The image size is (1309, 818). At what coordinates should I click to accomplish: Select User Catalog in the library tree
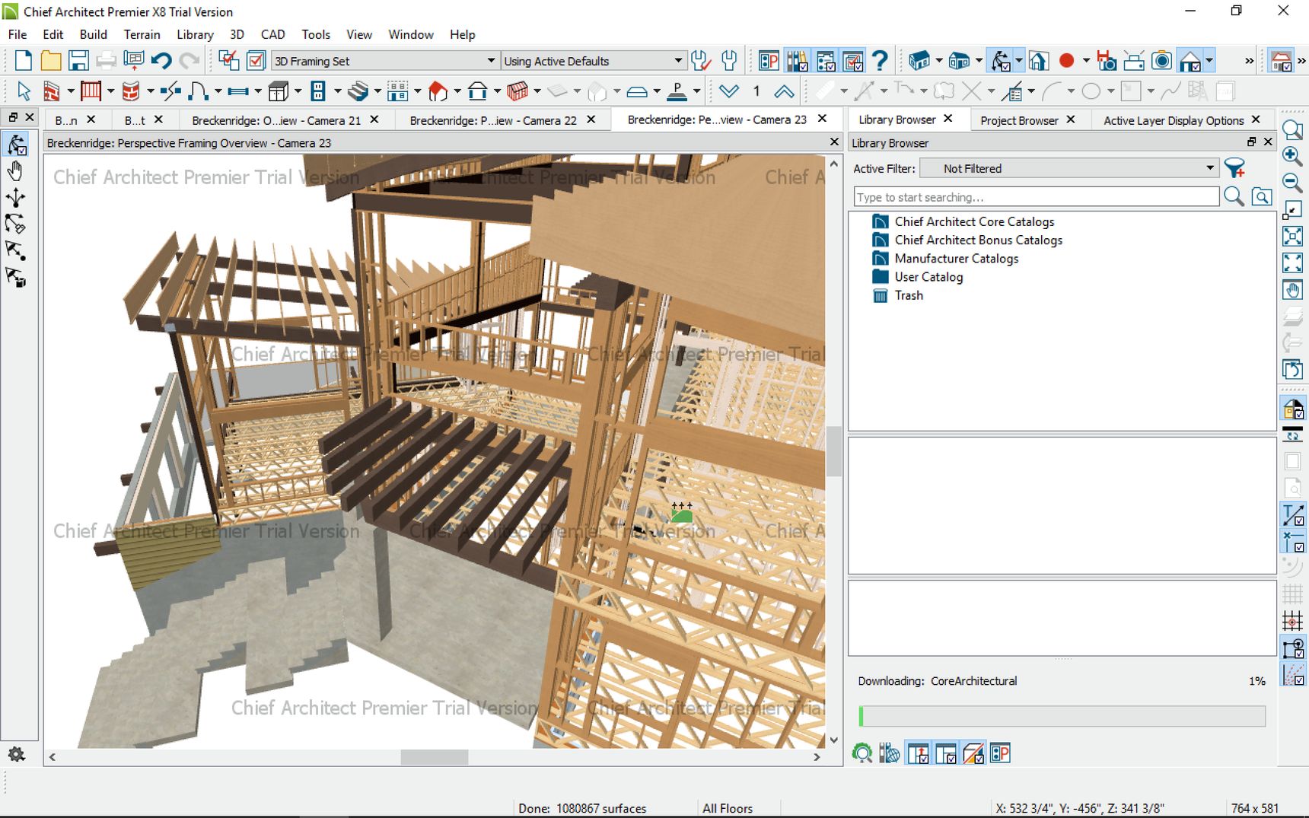928,277
